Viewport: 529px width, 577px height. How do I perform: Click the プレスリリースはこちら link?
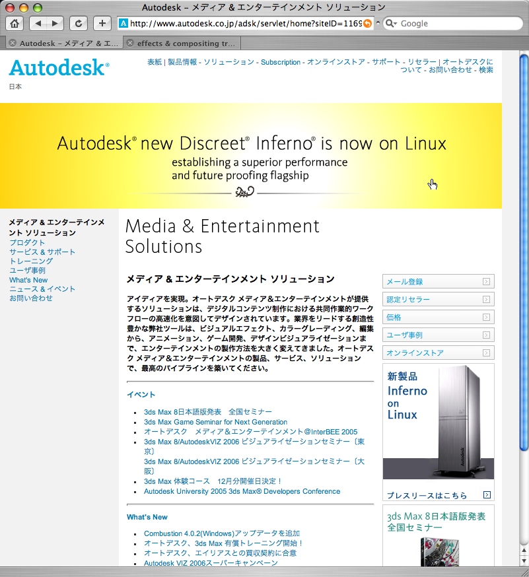tap(427, 495)
